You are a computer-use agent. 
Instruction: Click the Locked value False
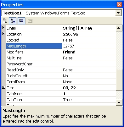pyautogui.click(x=68, y=40)
